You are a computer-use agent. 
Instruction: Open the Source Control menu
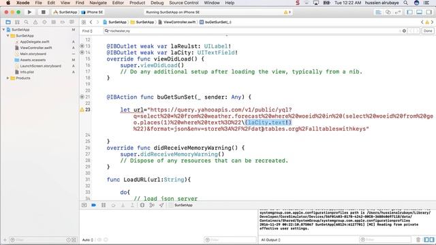point(184,3)
